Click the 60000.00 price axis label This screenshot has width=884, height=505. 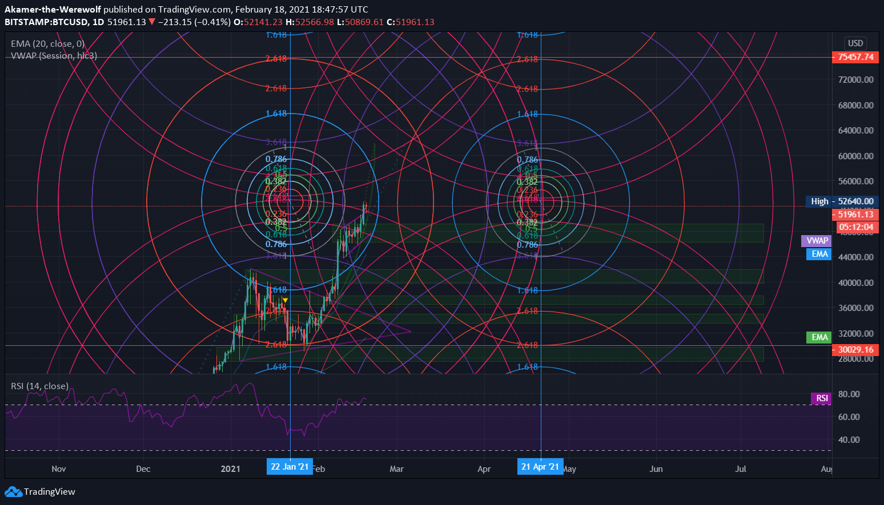856,156
